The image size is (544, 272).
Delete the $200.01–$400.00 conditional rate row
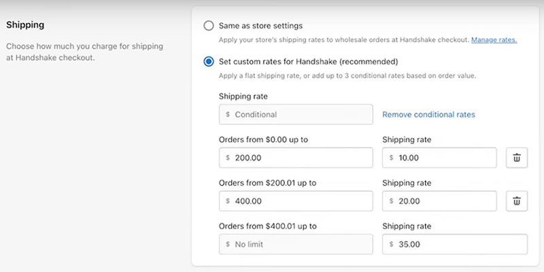pos(516,201)
